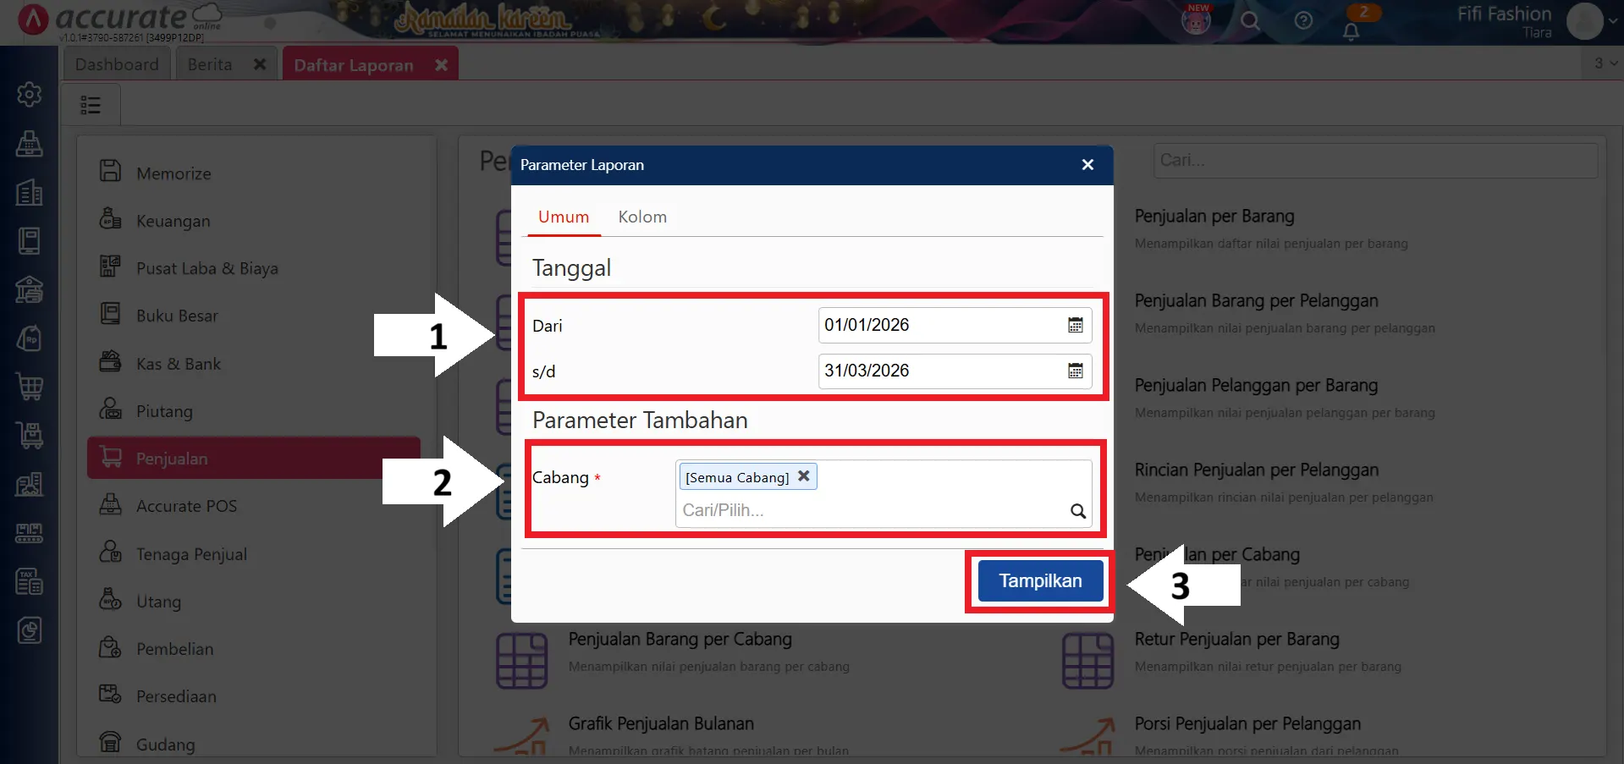This screenshot has width=1624, height=764.
Task: Open the Grafik Penjualan Bulanan report
Action: [661, 723]
